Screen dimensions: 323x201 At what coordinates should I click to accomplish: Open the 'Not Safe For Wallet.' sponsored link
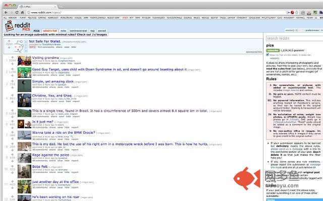[45, 41]
